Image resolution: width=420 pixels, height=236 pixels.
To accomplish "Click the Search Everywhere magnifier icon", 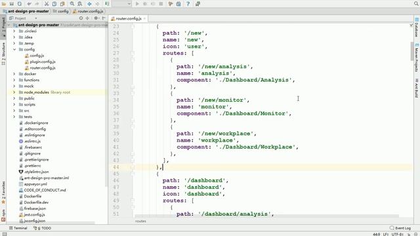I will click(x=417, y=3).
